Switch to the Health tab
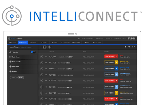The height and width of the screenshot is (105, 144). tap(12, 42)
